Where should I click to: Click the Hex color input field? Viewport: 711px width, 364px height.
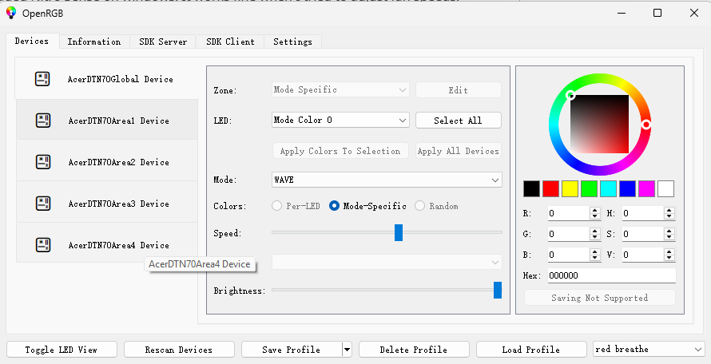point(612,275)
